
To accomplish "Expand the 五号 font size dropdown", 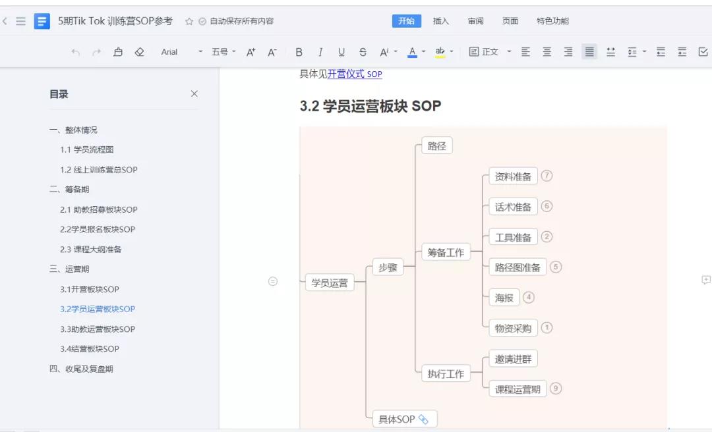I will (x=223, y=52).
